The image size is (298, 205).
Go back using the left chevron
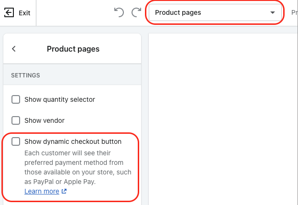coord(14,49)
